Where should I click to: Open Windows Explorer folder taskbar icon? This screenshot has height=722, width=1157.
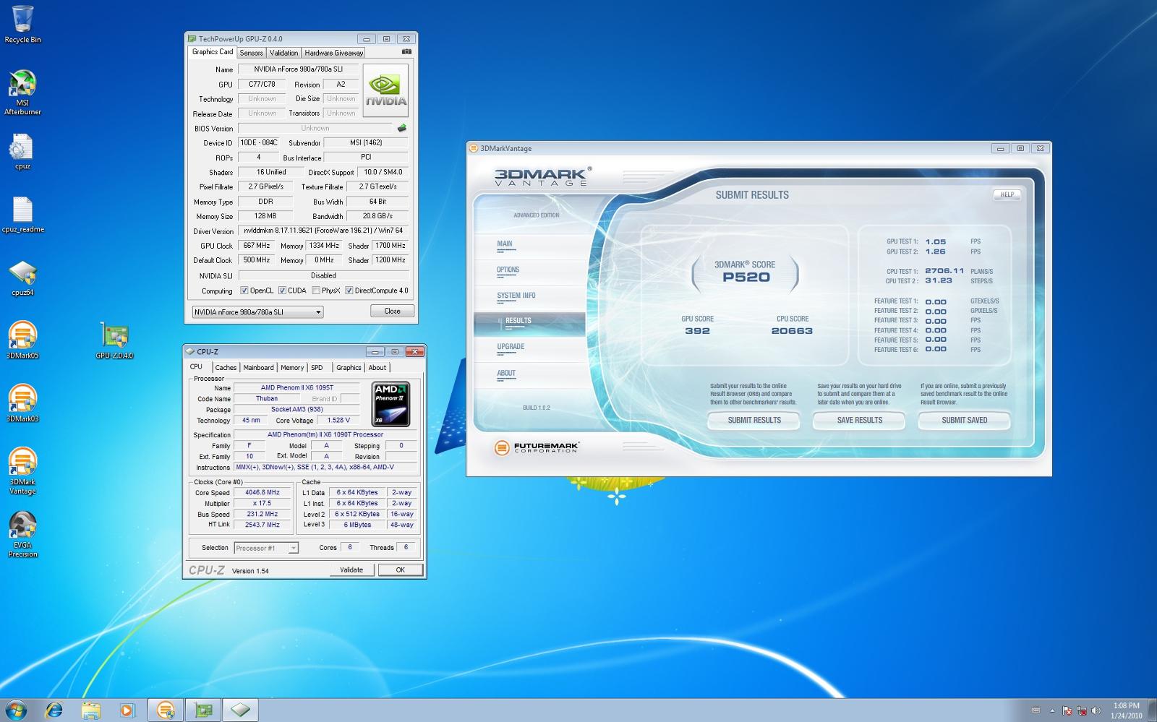[90, 710]
